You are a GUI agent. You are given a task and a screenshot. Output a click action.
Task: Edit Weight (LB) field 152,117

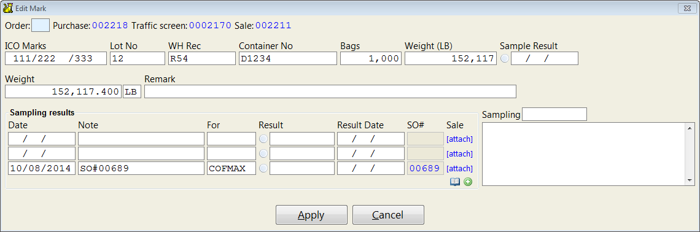(x=451, y=58)
